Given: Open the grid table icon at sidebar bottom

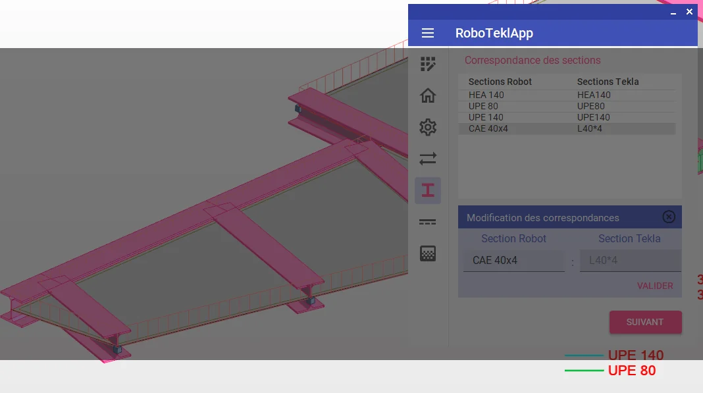Looking at the screenshot, I should (x=428, y=253).
